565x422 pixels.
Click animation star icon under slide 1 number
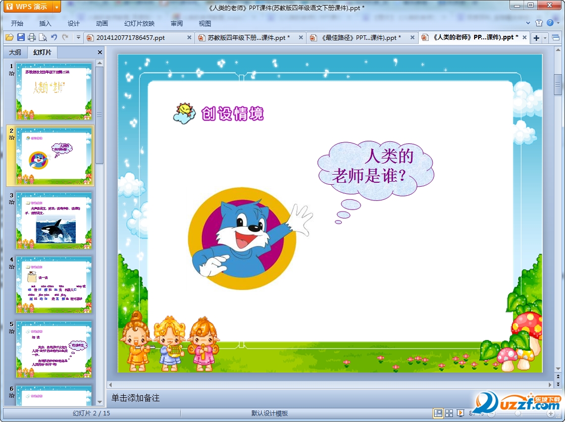tap(12, 73)
